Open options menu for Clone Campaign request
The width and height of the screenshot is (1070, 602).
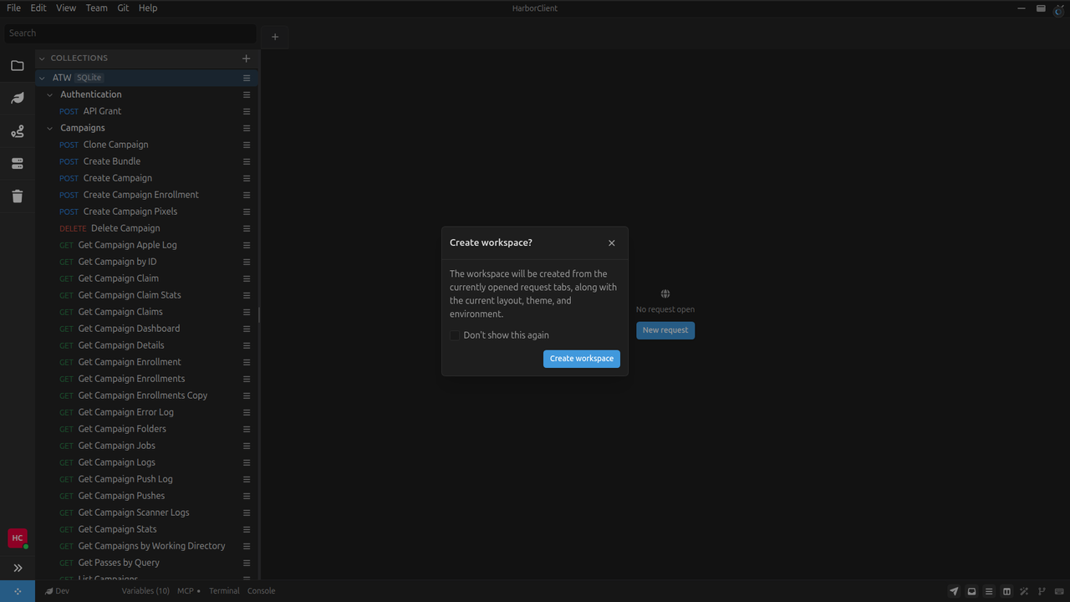click(247, 145)
